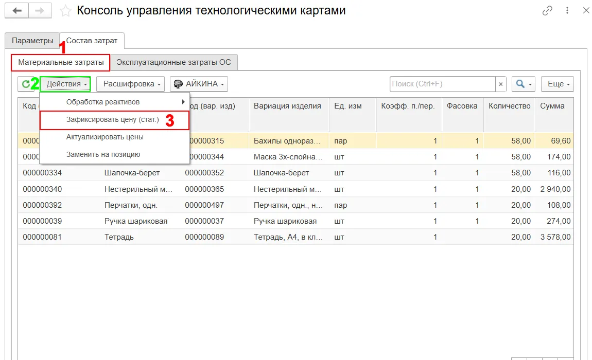The width and height of the screenshot is (592, 360).
Task: Select the Перчатки, одн. name cell
Action: (x=140, y=205)
